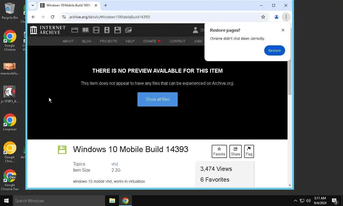Screen dimensions: 343x206
Task: Select the jx-1F8P3_4... desktop file
Action: point(10,94)
